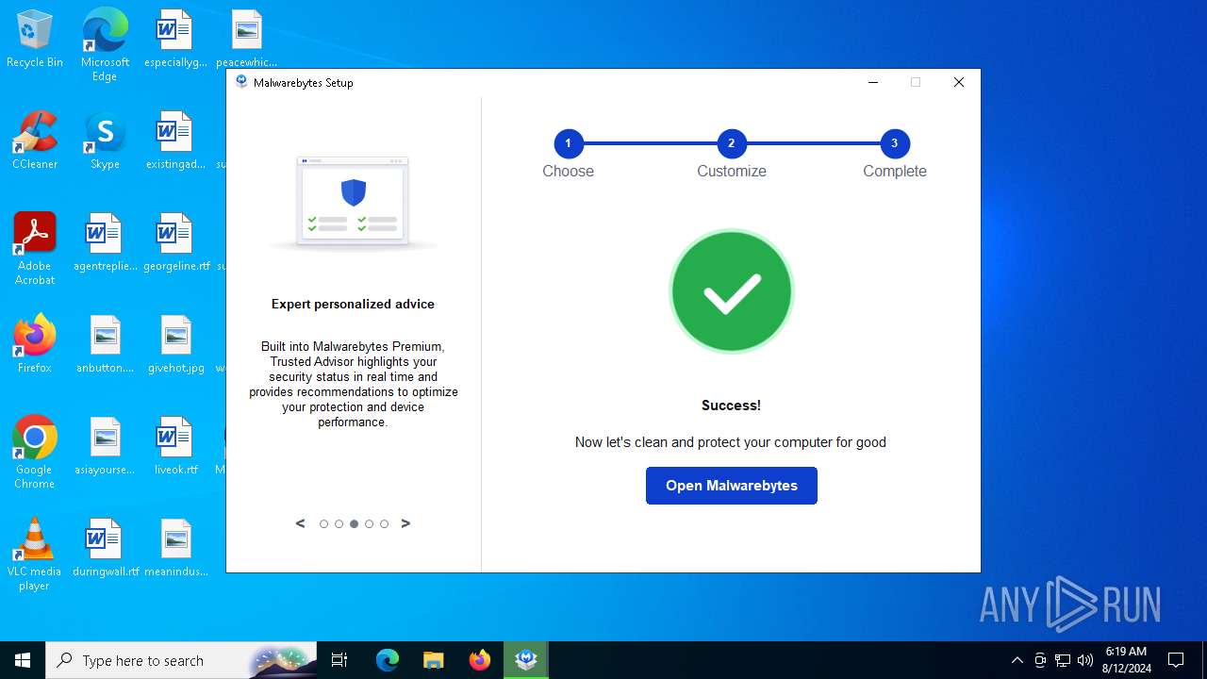This screenshot has height=679, width=1207.
Task: Select the asiayourse image file icon
Action: pyautogui.click(x=105, y=446)
